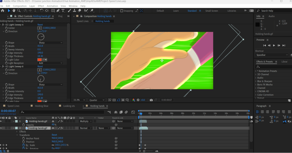Expand the Blur & Sharpen effects category
The width and height of the screenshot is (292, 153).
click(255, 81)
